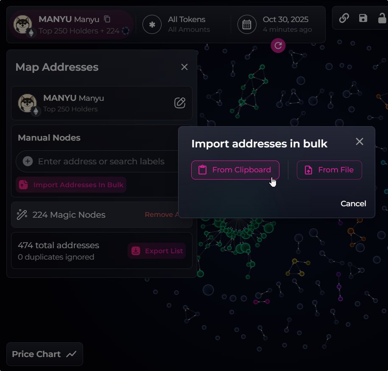Copy the MANYU token address icon
Image resolution: width=388 pixels, height=371 pixels.
tap(107, 19)
